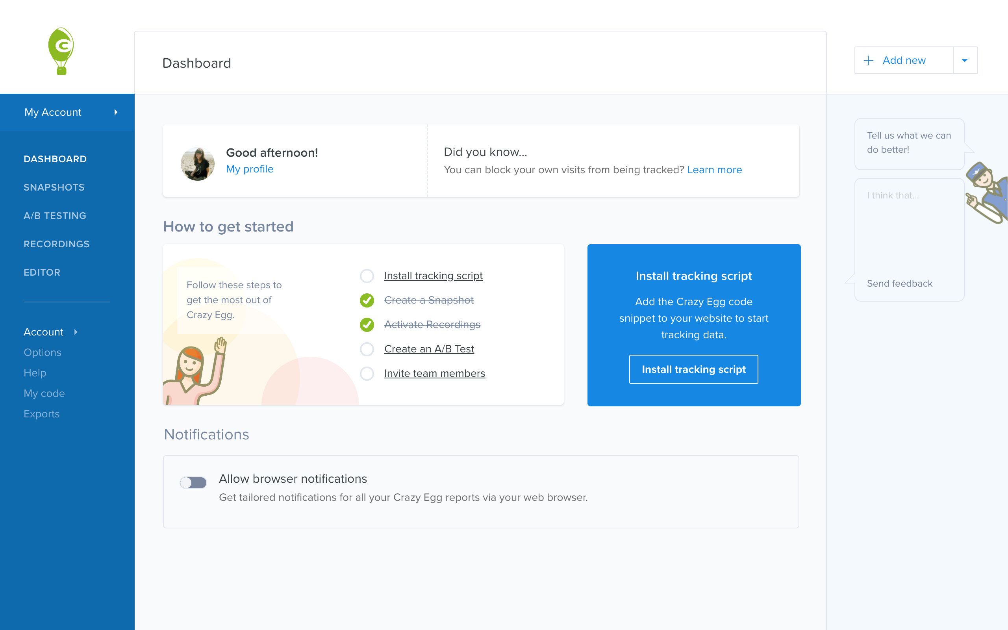Toggle the Activate Recordings checkmark
The height and width of the screenshot is (630, 1008).
pos(367,324)
